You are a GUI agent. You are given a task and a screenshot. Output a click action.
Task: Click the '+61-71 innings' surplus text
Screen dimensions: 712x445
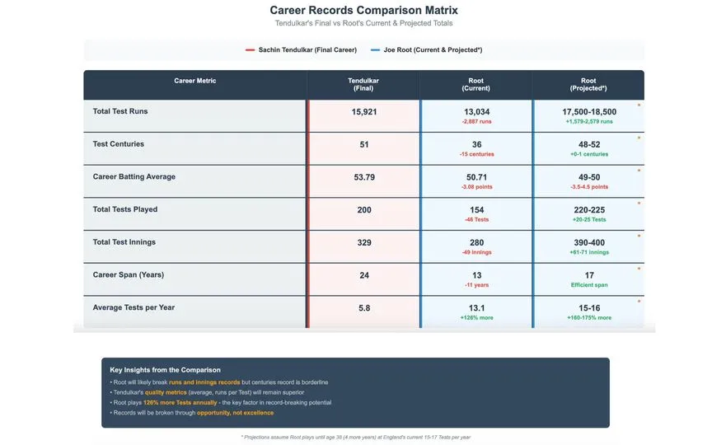pyautogui.click(x=589, y=252)
